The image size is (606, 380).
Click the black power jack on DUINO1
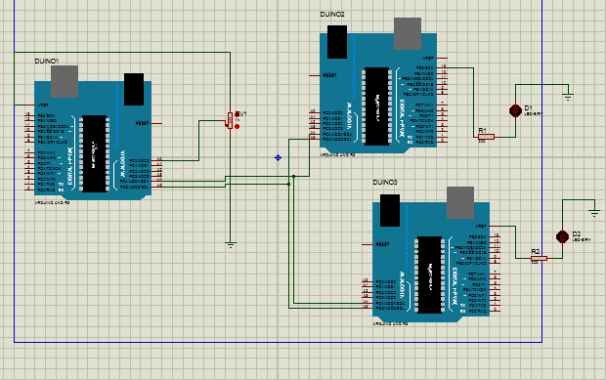point(134,89)
